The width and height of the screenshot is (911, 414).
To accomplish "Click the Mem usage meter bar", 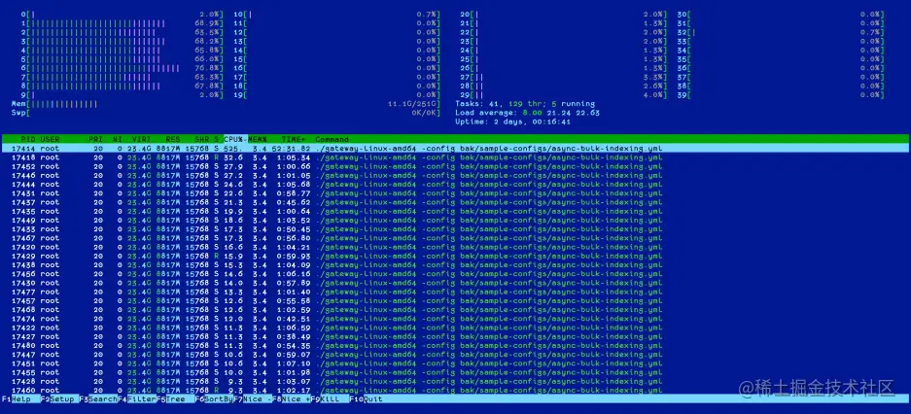I will (x=226, y=104).
